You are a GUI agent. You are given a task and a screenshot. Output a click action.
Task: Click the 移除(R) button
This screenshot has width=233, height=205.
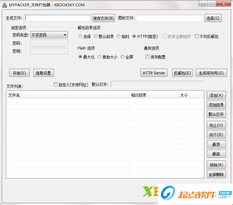coord(216,165)
